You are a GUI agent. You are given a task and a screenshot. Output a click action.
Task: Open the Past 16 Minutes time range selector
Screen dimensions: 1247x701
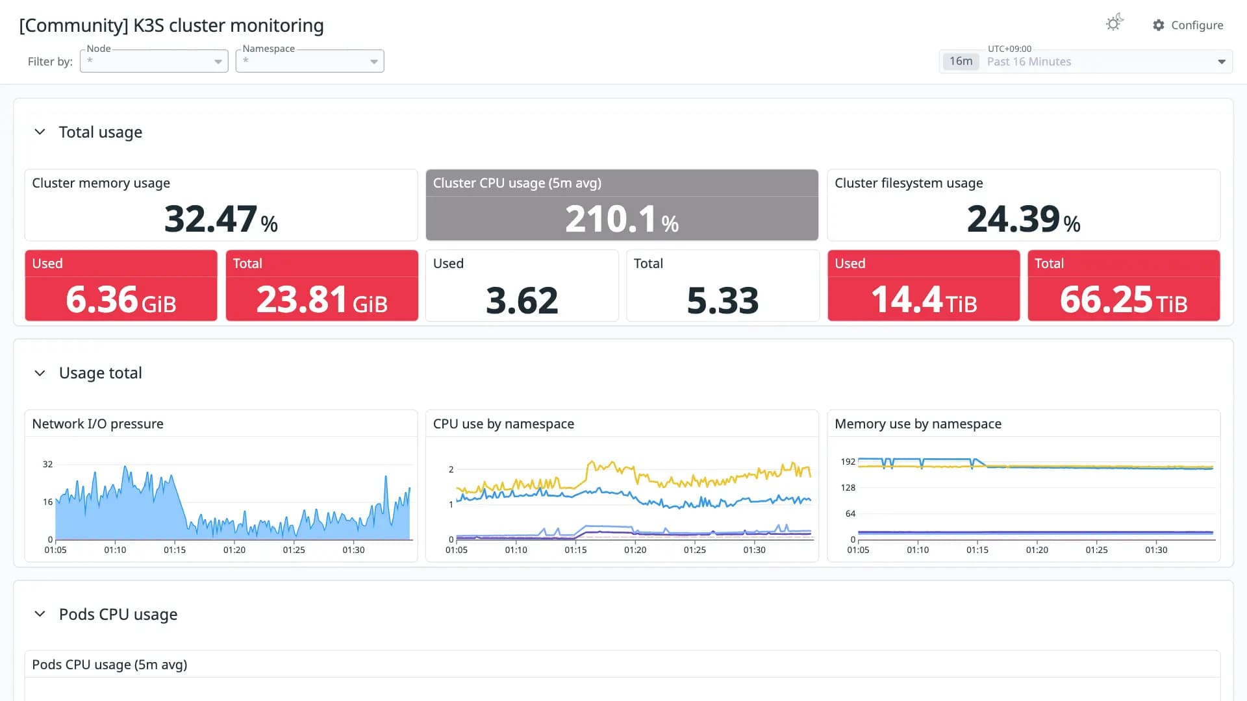click(x=1086, y=62)
